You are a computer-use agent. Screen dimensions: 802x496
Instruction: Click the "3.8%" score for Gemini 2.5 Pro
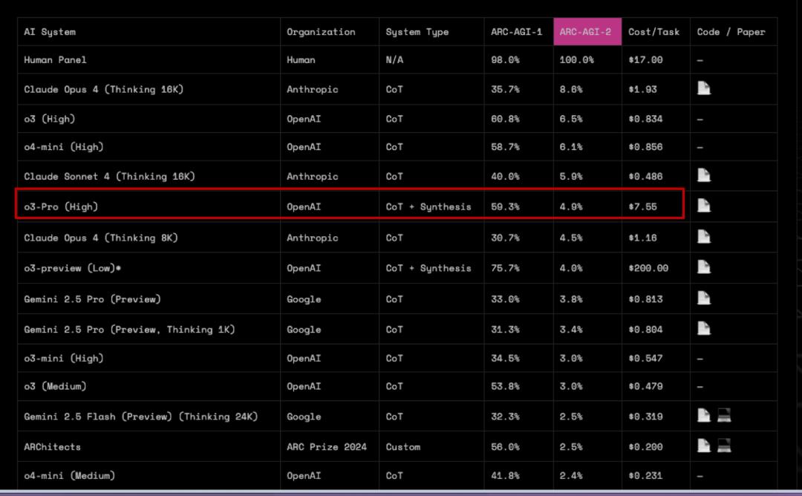pos(571,299)
